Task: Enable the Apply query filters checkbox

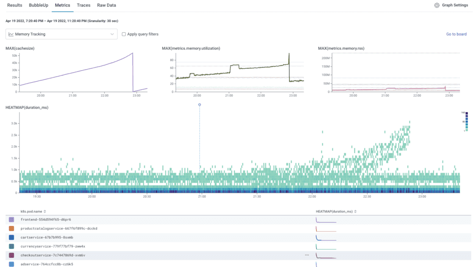Action: [123, 34]
